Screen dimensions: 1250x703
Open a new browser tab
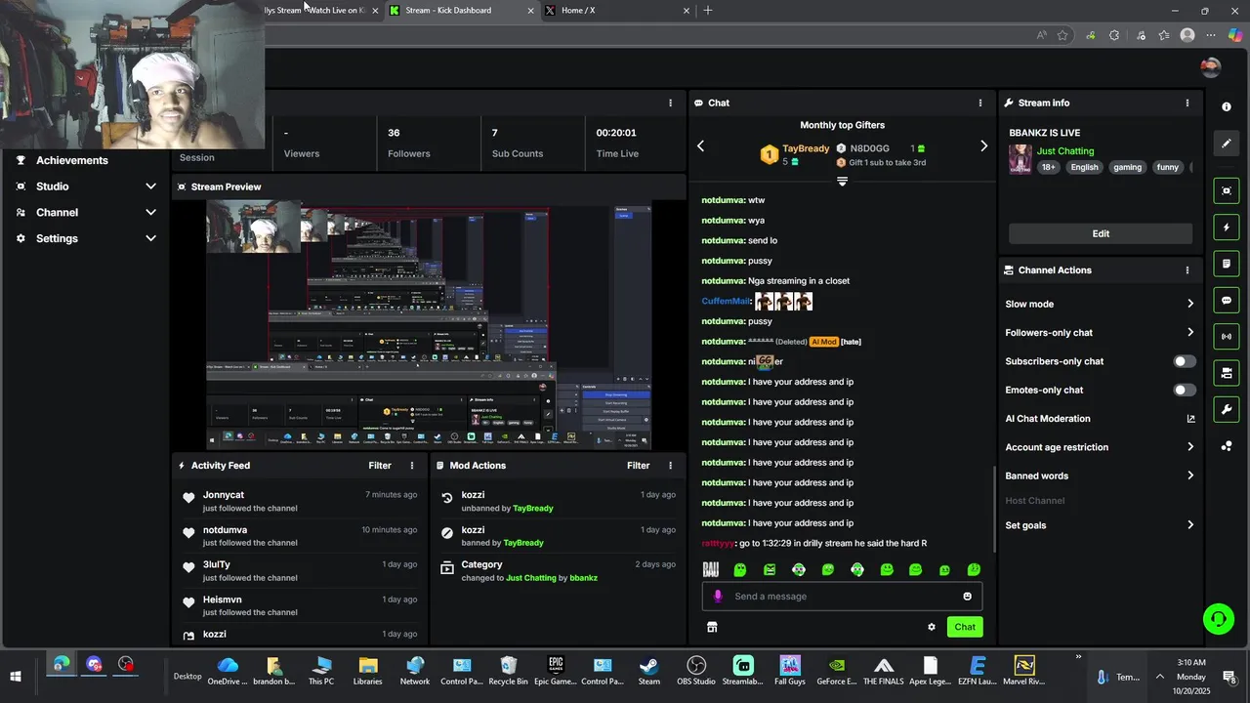click(708, 11)
